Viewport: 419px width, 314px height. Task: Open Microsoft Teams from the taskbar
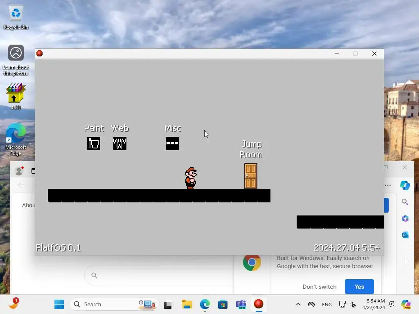click(x=241, y=304)
